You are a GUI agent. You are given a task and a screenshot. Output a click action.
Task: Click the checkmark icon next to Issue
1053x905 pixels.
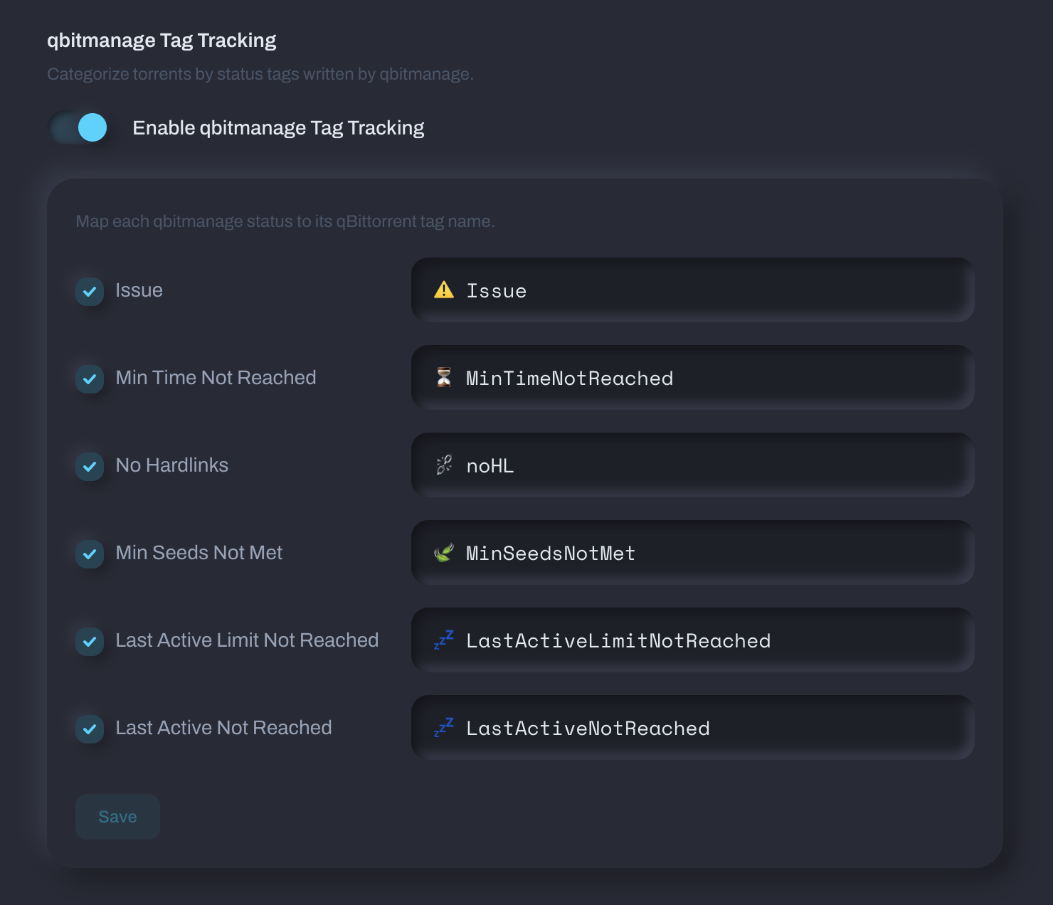pyautogui.click(x=89, y=292)
